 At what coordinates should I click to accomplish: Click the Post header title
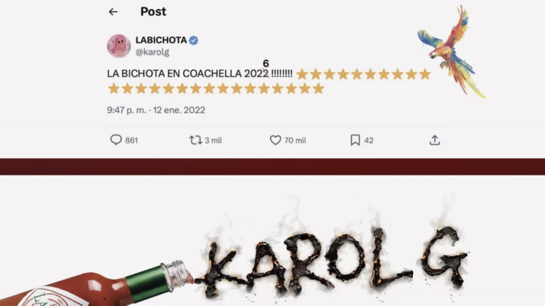coord(153,12)
